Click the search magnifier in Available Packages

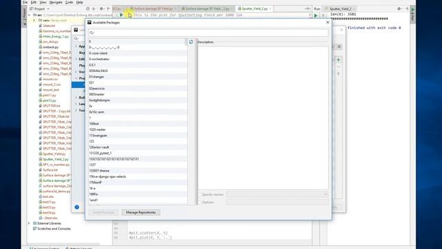pos(92,33)
